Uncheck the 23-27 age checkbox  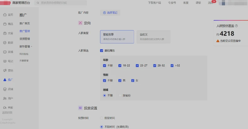[137, 66]
